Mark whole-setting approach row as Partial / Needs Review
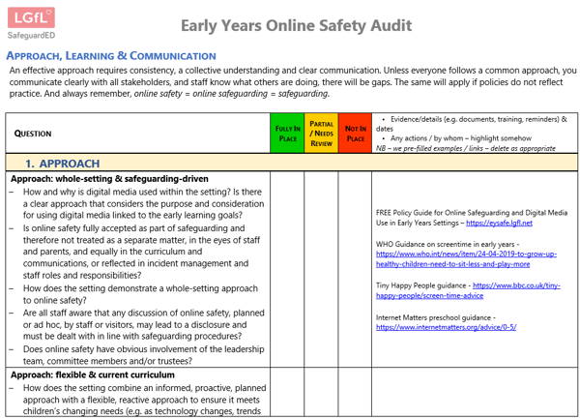This screenshot has height=419, width=580. pyautogui.click(x=321, y=269)
